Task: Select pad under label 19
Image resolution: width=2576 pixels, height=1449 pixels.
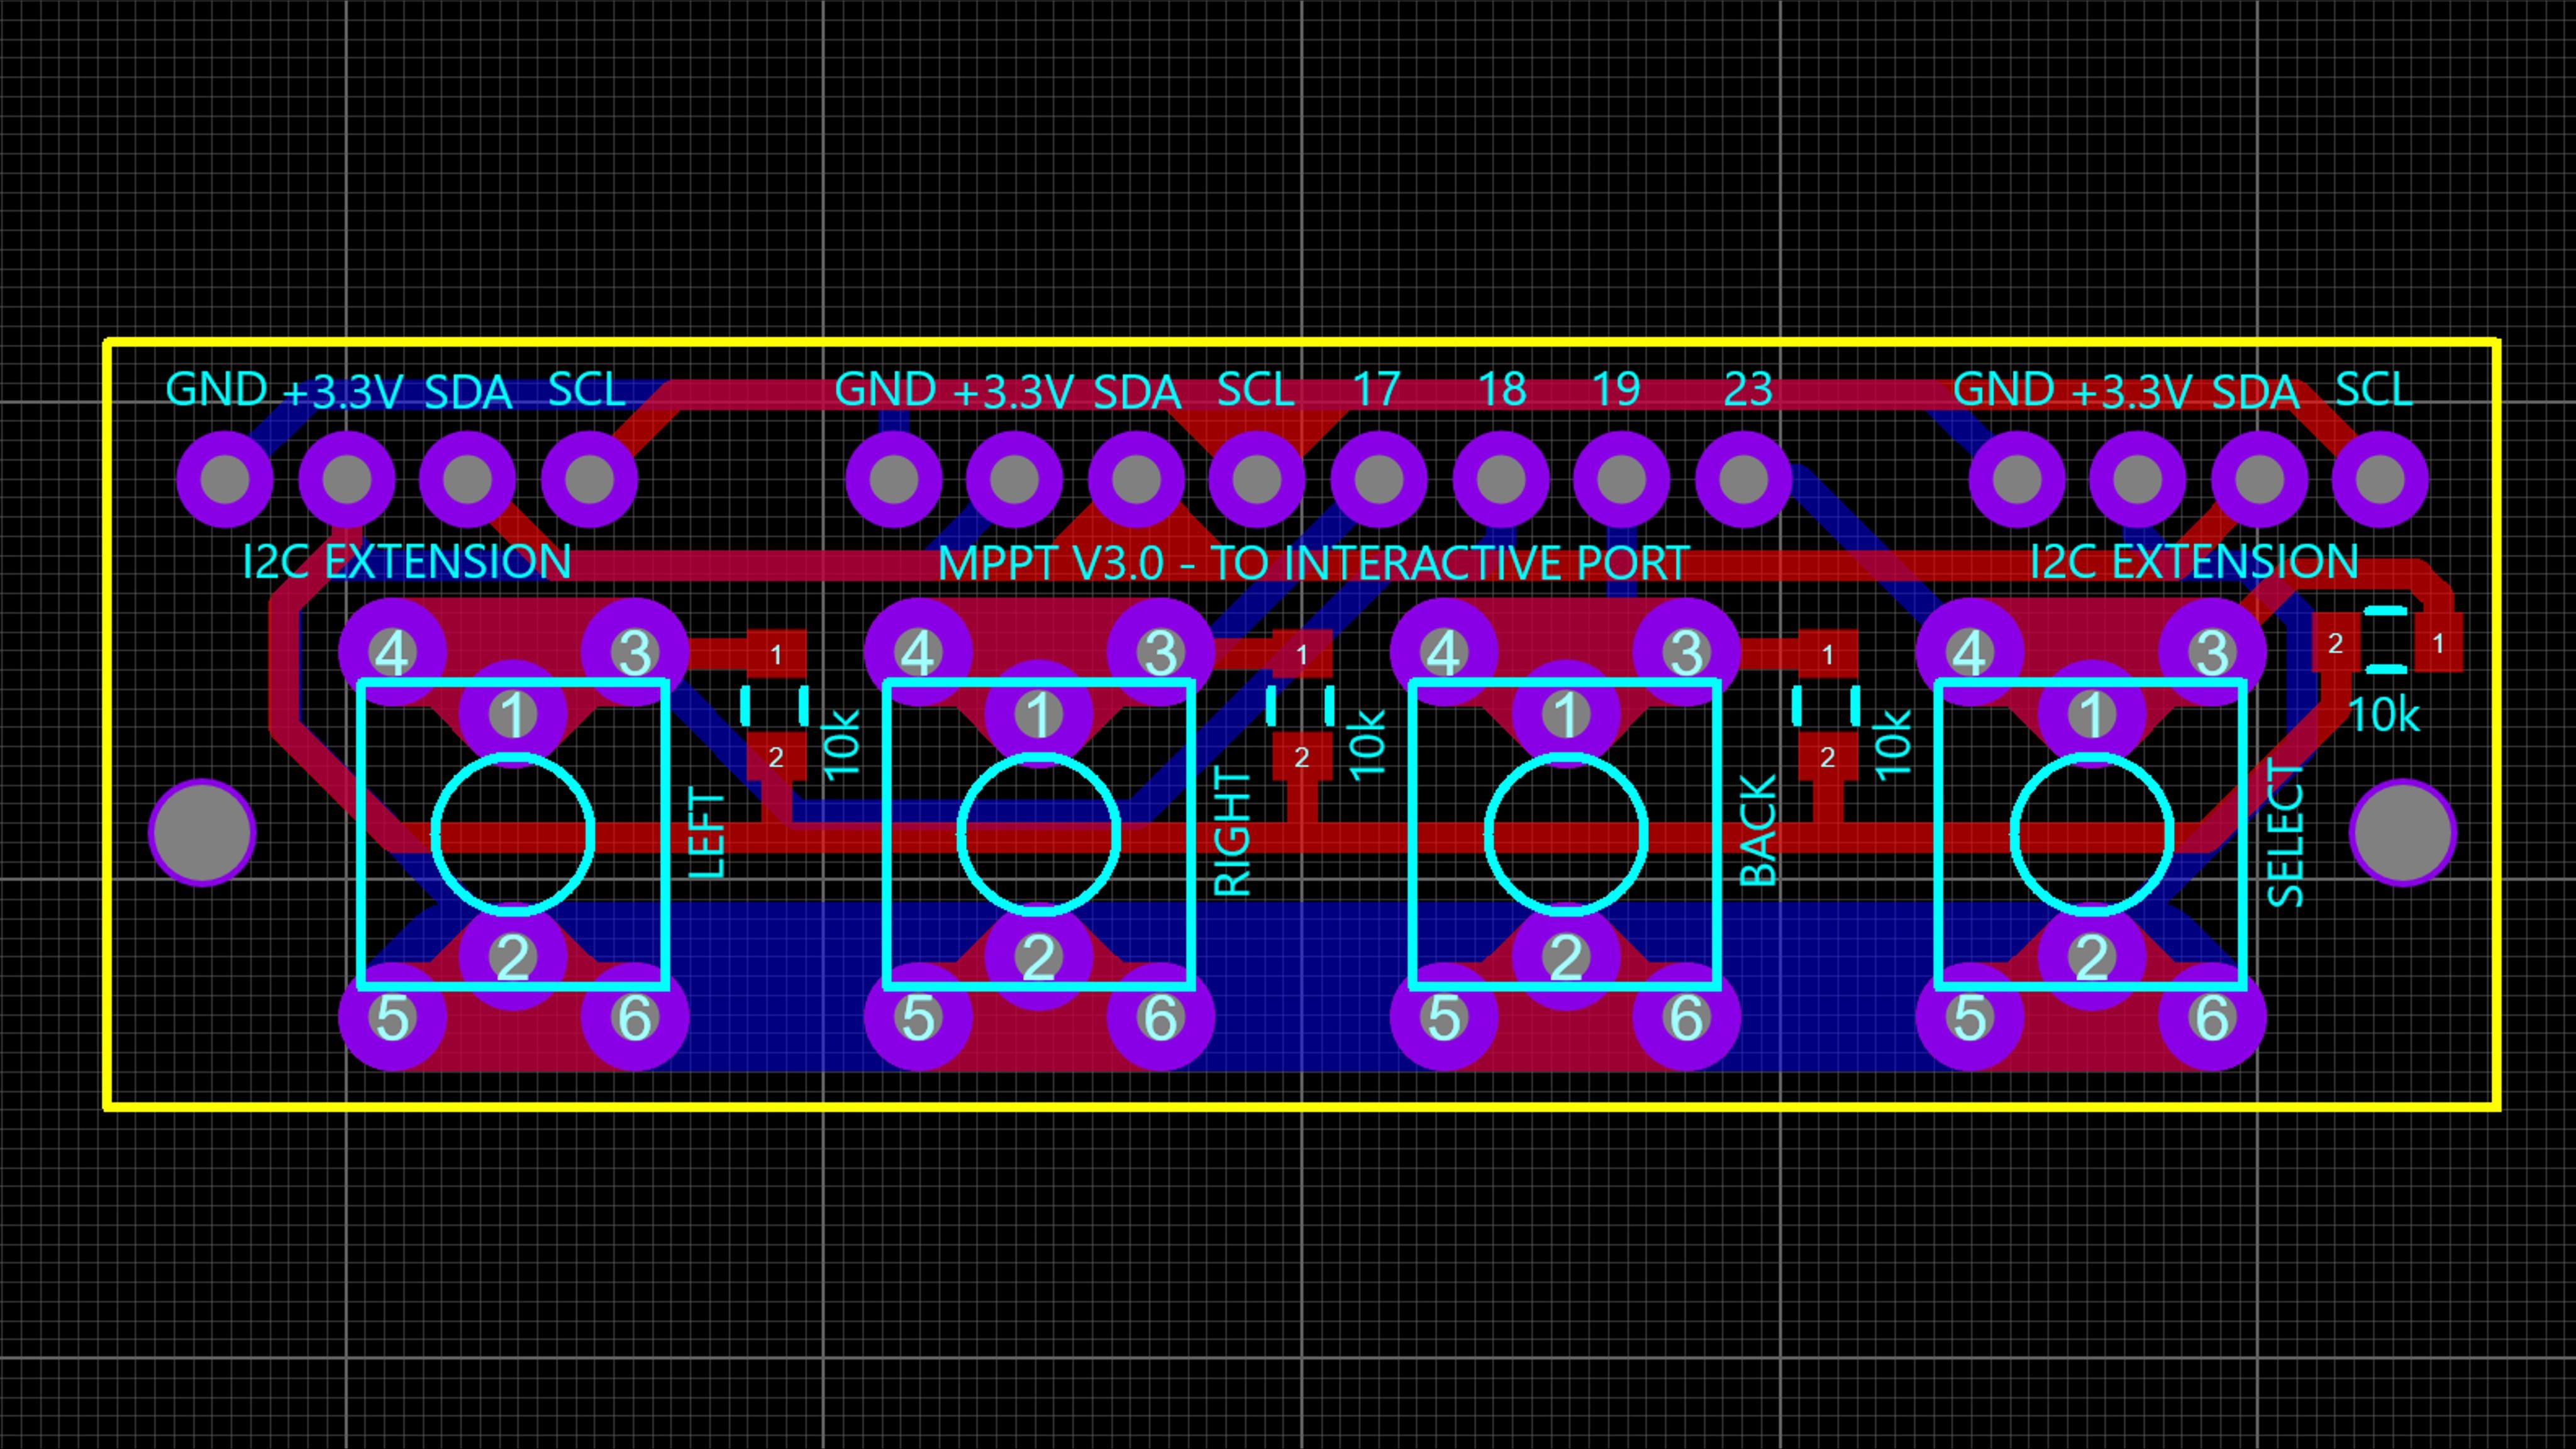Action: pos(1621,480)
